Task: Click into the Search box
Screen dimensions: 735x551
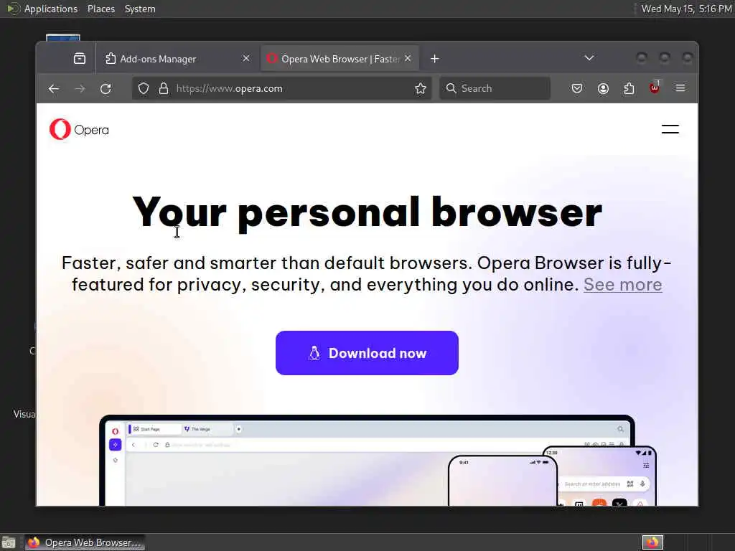Action: click(x=495, y=88)
